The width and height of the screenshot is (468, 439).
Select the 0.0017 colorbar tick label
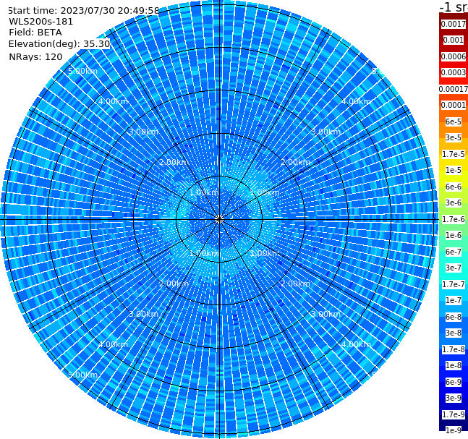point(454,24)
